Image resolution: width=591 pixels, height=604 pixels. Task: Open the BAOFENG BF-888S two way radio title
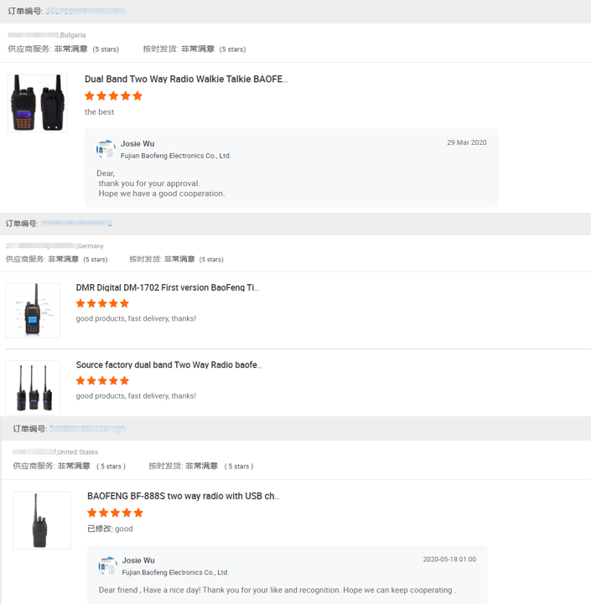pyautogui.click(x=183, y=496)
